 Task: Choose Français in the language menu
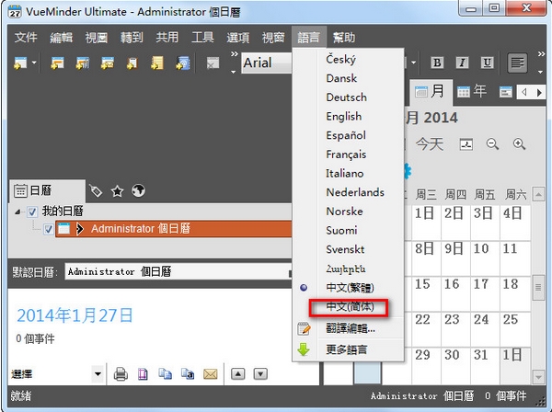346,154
